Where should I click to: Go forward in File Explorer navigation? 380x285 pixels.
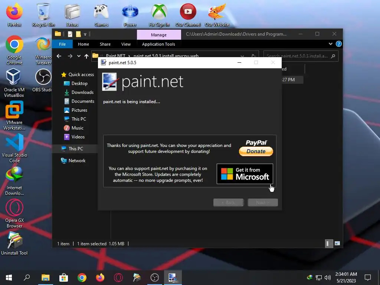[70, 56]
